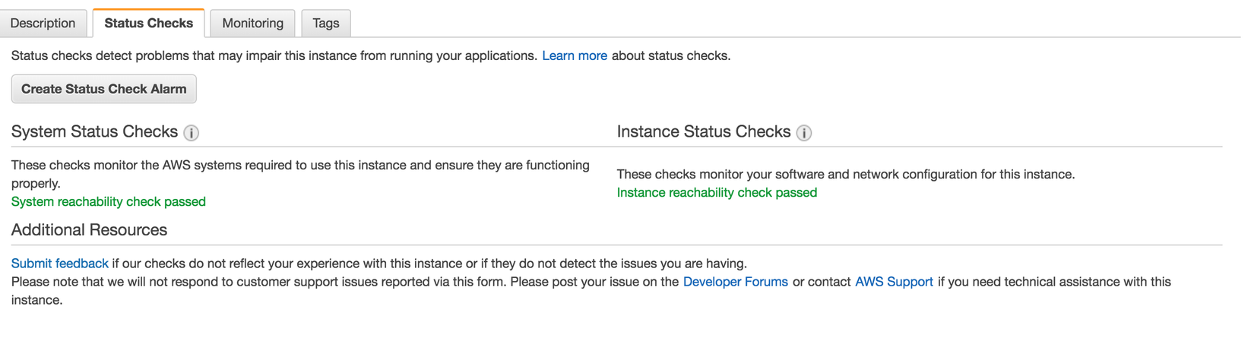This screenshot has width=1254, height=341.
Task: Open the Monitoring tab
Action: (252, 24)
